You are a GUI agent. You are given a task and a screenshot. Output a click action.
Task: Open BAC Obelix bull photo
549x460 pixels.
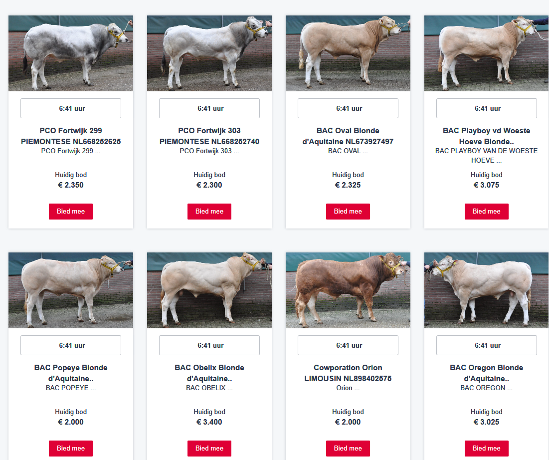(209, 290)
